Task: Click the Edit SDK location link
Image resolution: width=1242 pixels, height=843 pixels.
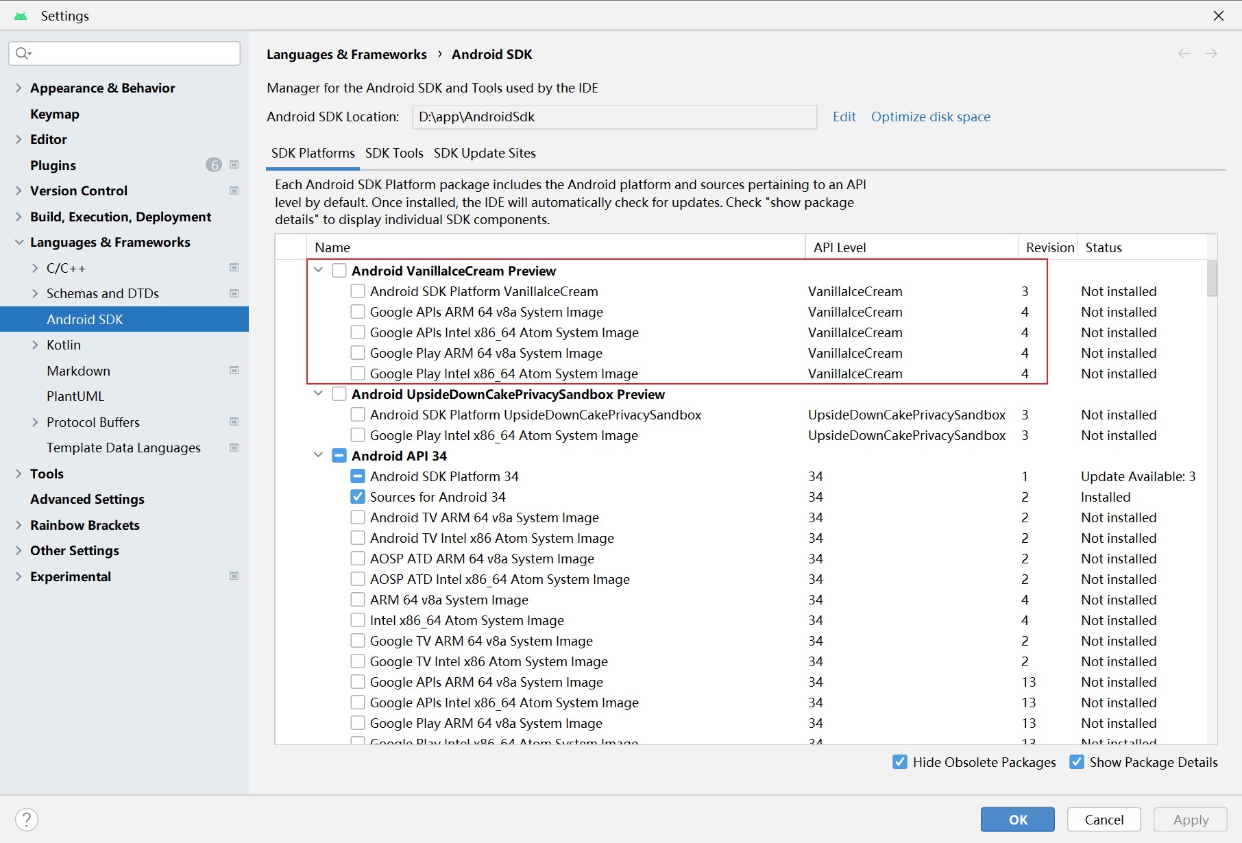Action: coord(844,117)
